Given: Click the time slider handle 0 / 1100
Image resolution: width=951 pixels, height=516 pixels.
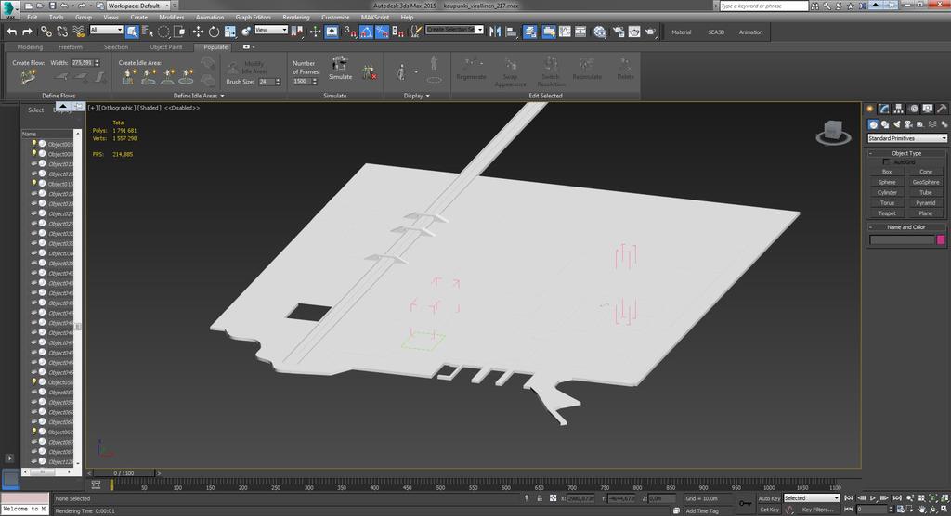Looking at the screenshot, I should click(124, 473).
